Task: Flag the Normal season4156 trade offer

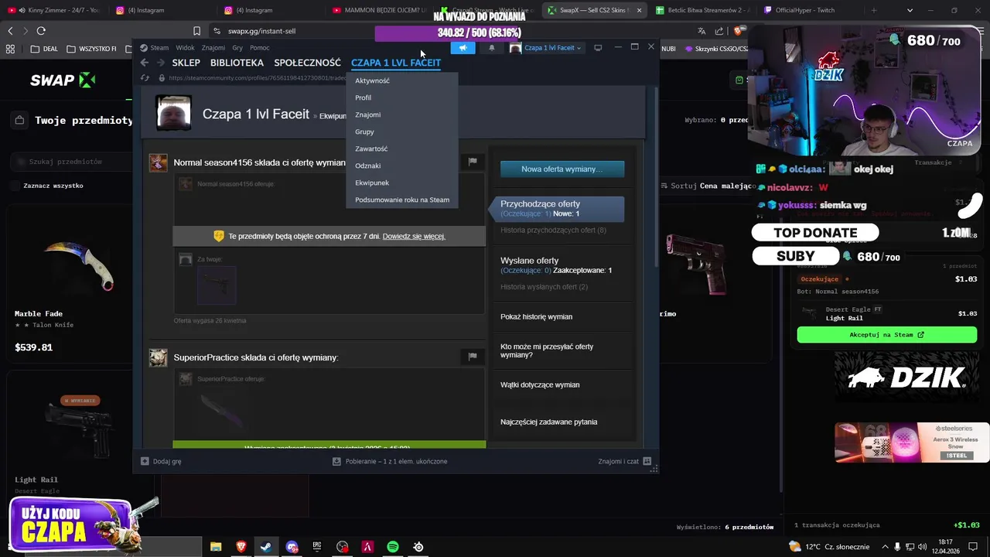Action: point(472,162)
